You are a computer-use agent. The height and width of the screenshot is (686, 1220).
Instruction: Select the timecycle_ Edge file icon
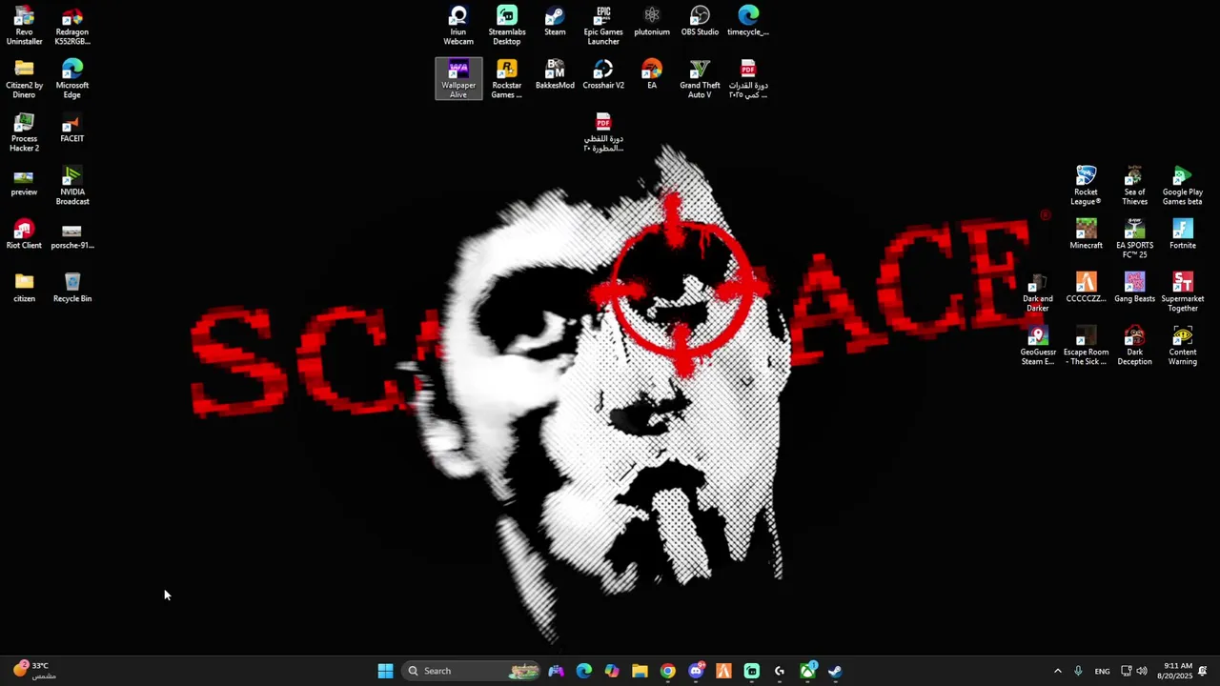748,21
